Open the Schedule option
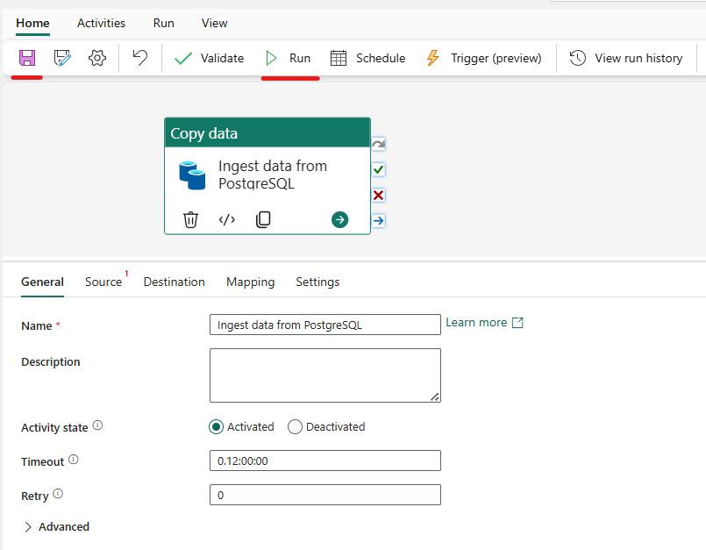 pyautogui.click(x=367, y=58)
